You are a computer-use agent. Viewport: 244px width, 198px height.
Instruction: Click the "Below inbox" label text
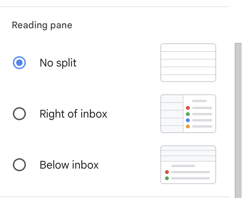click(x=69, y=165)
